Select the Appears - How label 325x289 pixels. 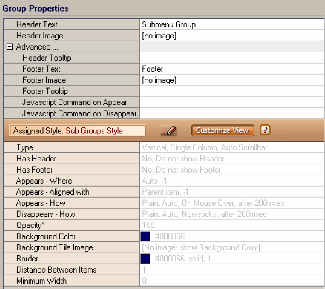click(41, 203)
